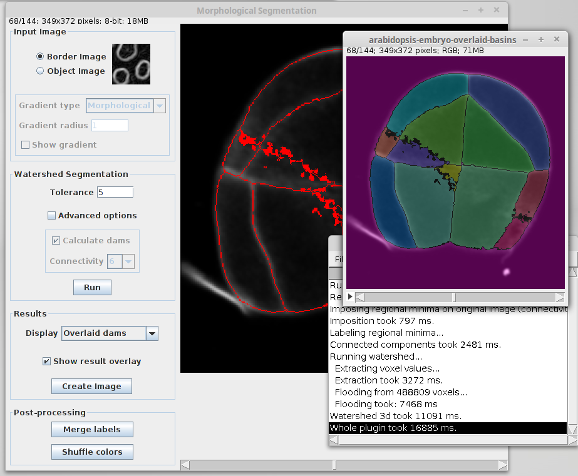
Task: Select the Object Image radio button
Action: coord(40,71)
